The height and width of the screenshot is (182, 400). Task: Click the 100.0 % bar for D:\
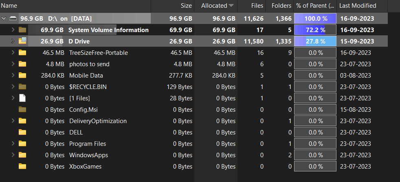coord(315,19)
